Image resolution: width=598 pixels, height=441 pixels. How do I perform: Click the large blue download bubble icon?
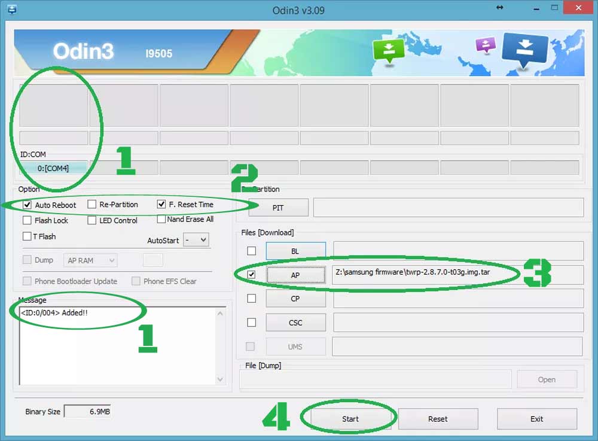(525, 50)
